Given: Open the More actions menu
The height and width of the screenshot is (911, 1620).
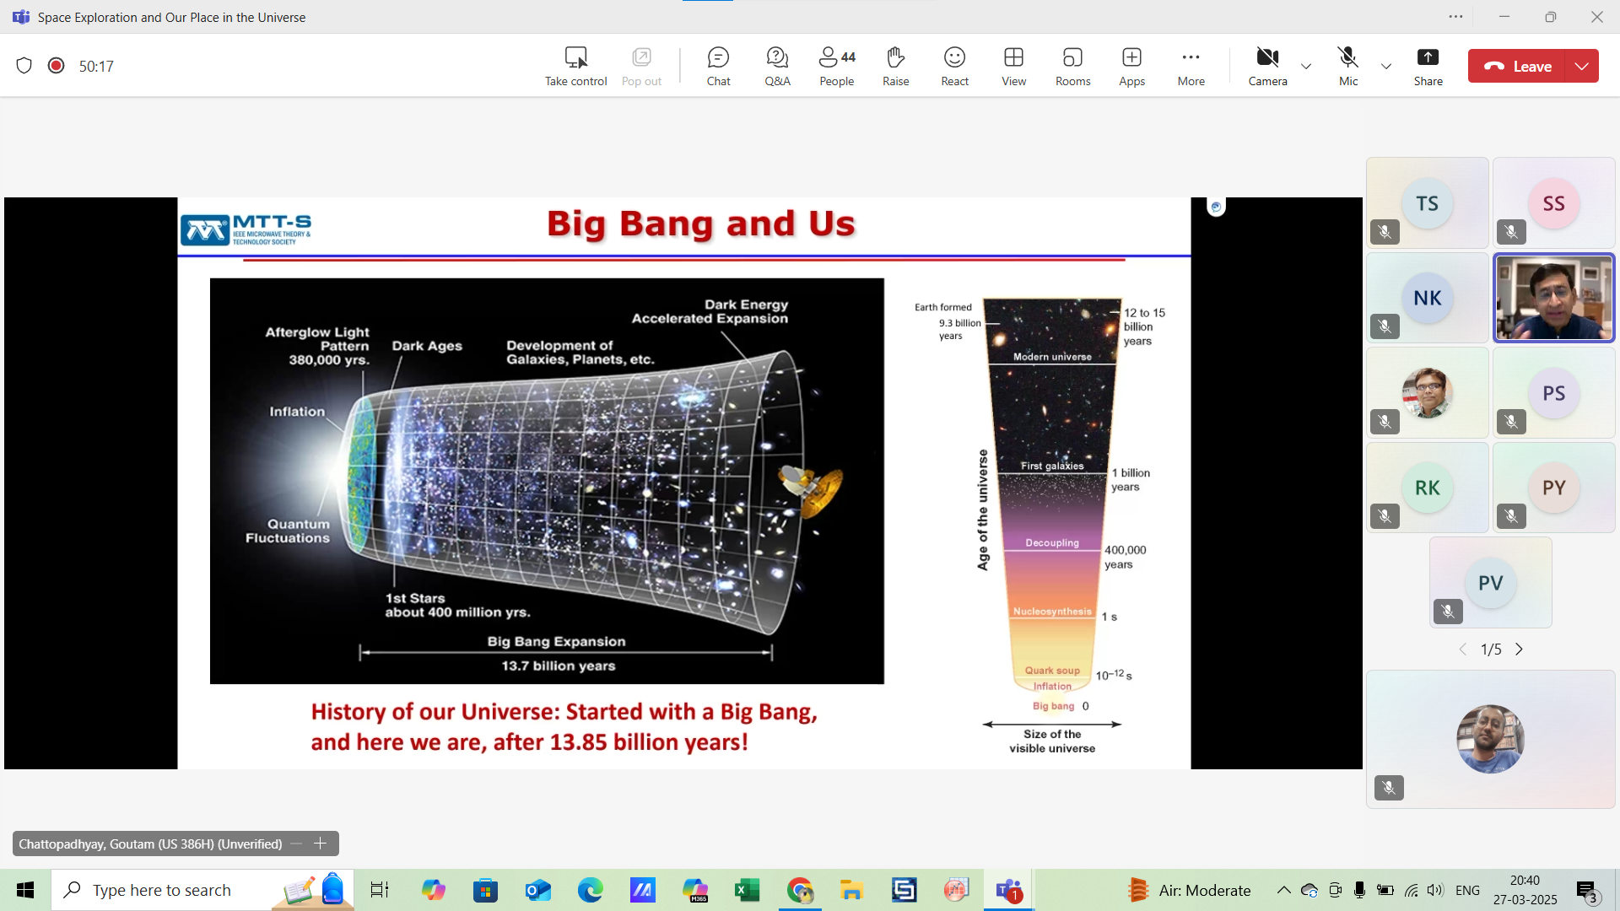Looking at the screenshot, I should tap(1191, 66).
